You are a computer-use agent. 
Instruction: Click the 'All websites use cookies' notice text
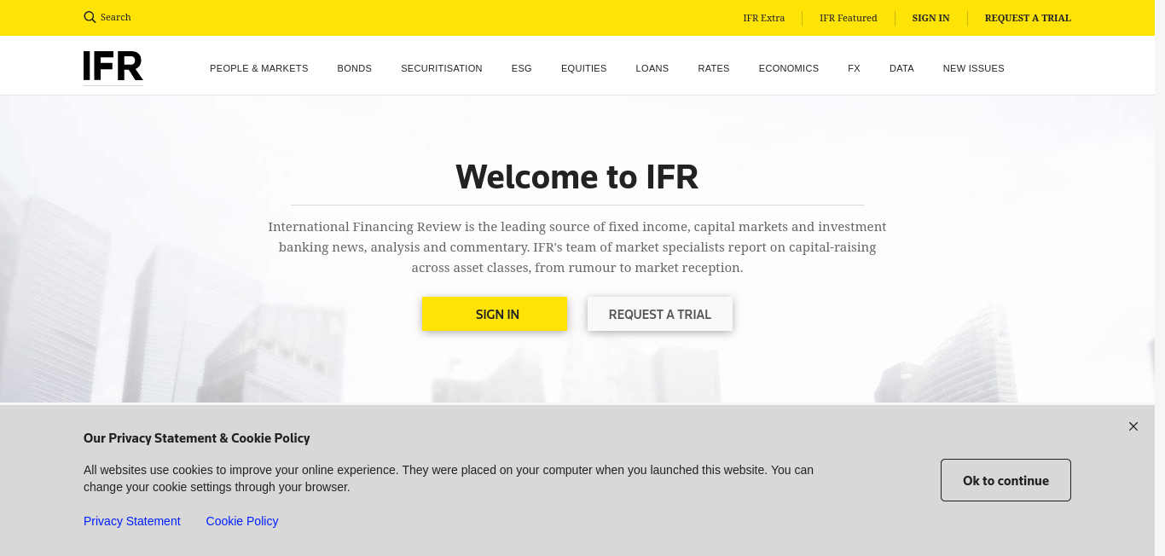click(x=449, y=478)
